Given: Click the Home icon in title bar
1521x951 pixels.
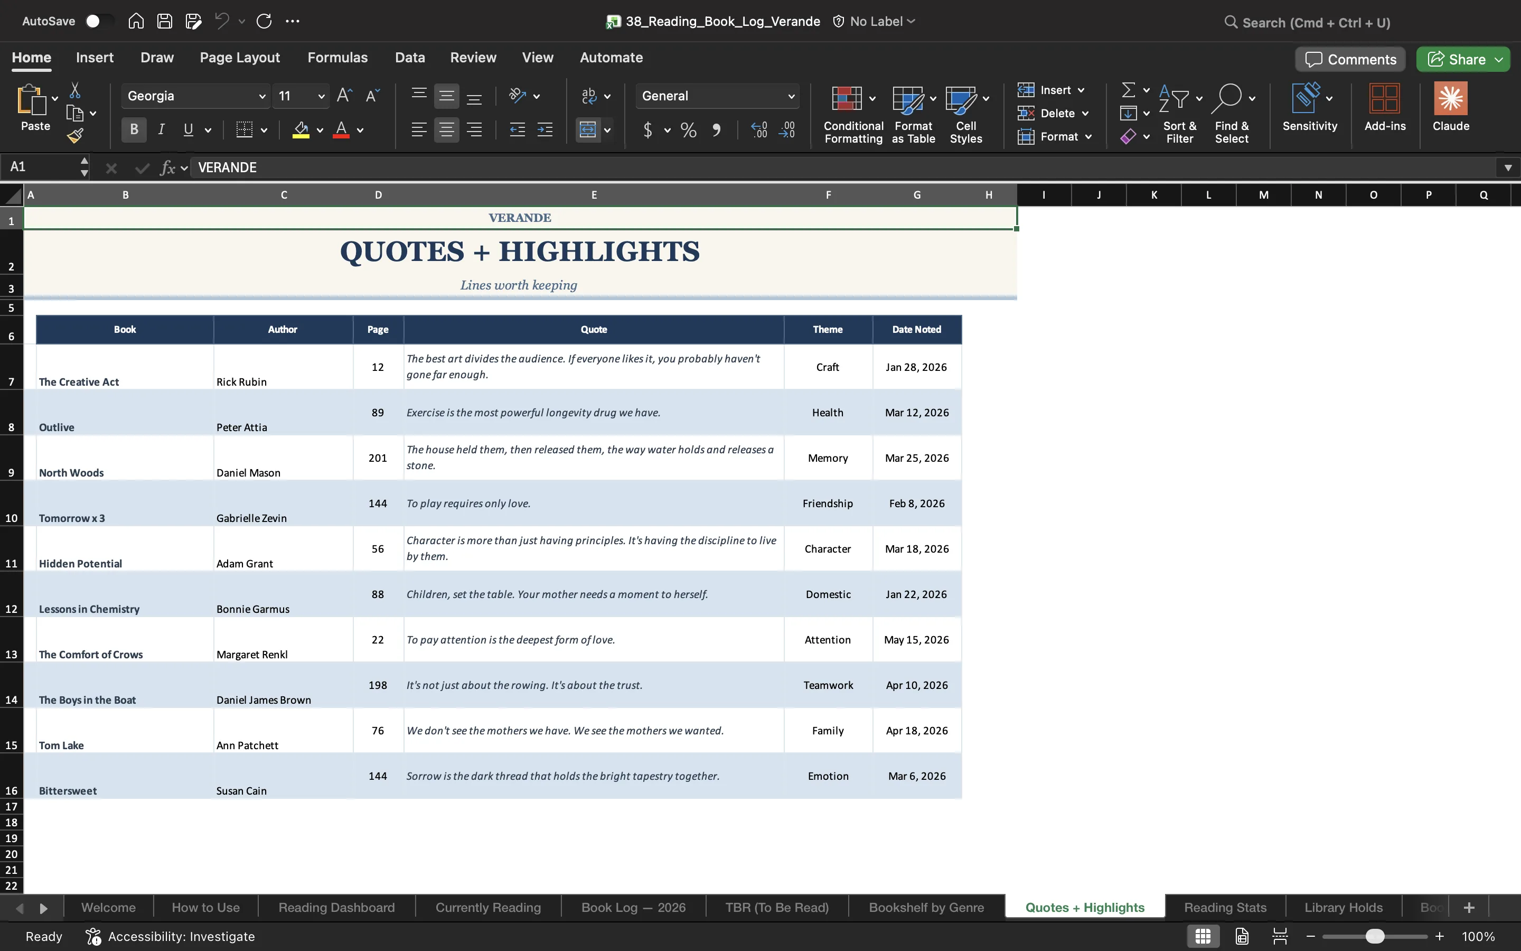Looking at the screenshot, I should click(136, 21).
